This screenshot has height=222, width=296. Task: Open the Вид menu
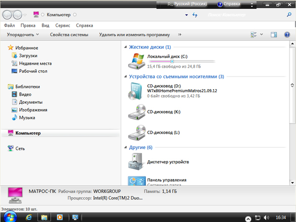[x=45, y=25]
